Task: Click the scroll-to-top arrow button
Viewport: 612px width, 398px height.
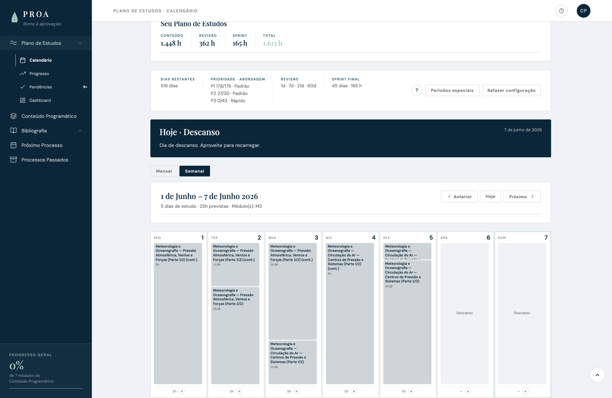Action: pos(597,375)
